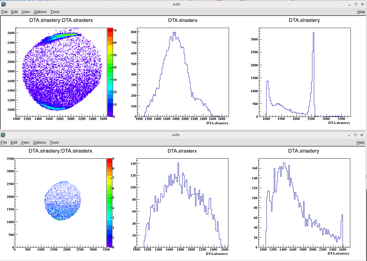This screenshot has width=367, height=261.
Task: Open Edit menu in top adc window
Action: pyautogui.click(x=14, y=12)
